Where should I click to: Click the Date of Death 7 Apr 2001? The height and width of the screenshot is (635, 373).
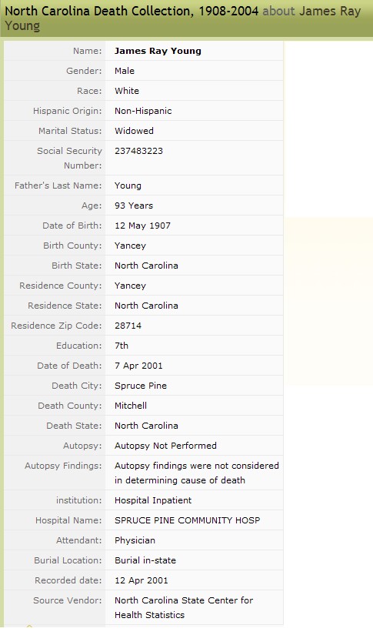pos(138,366)
